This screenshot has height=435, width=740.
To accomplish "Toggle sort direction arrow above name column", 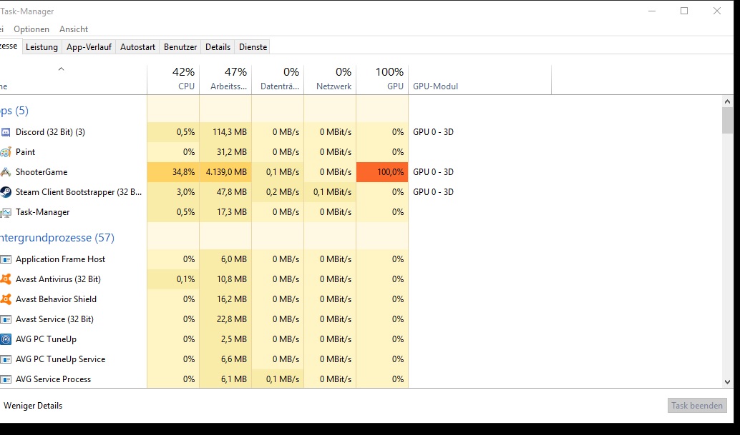I will pyautogui.click(x=61, y=69).
